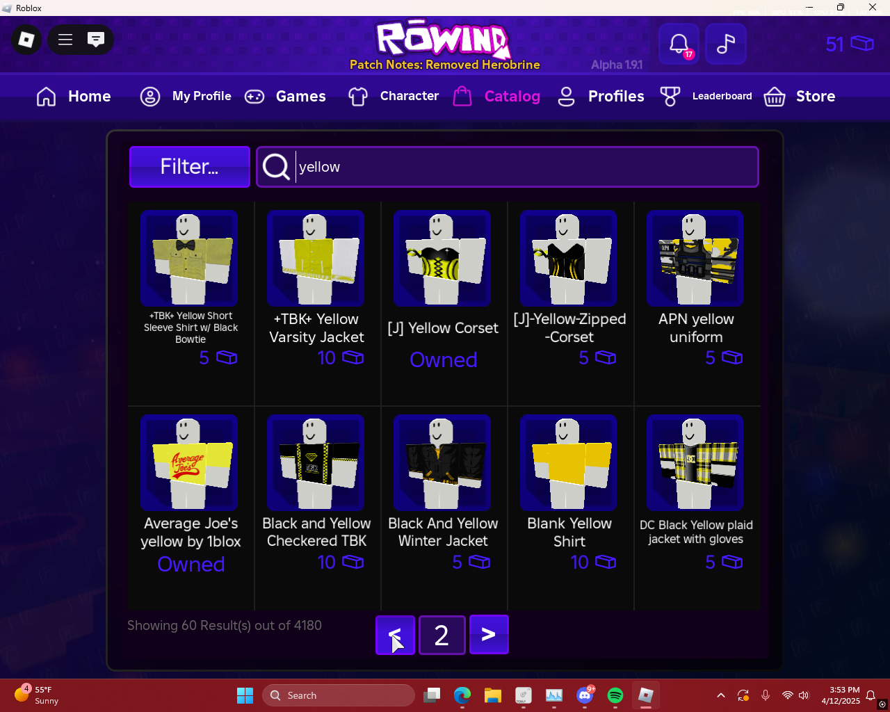Go to the previous results page

(x=395, y=635)
